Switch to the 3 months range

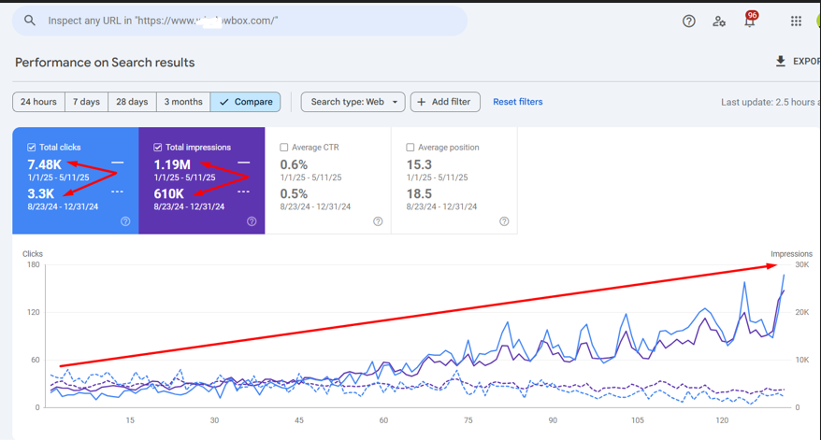point(183,102)
